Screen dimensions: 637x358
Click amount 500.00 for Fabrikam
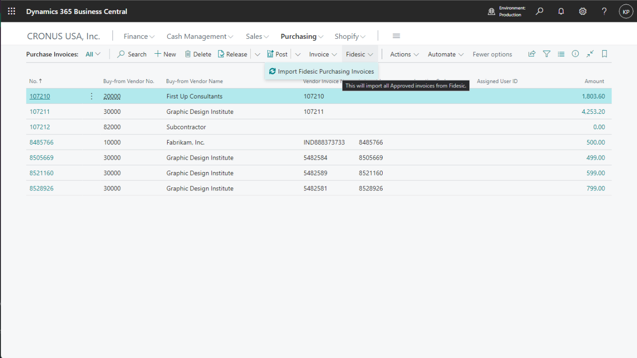(x=596, y=143)
